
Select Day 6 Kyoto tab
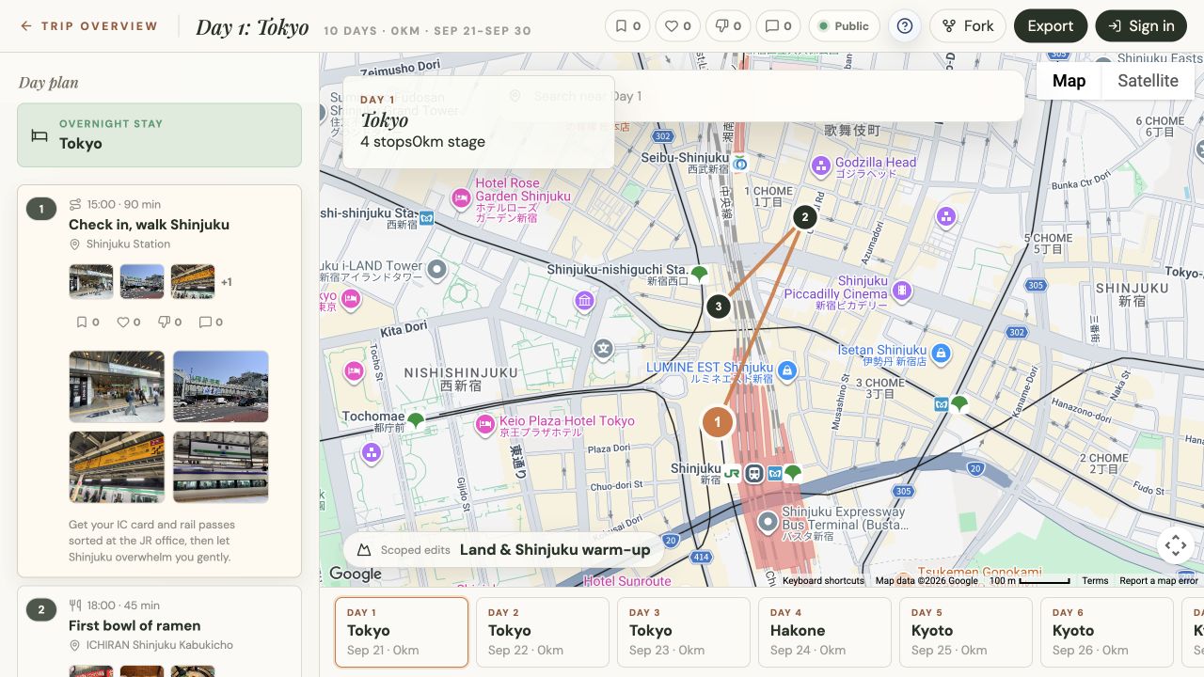[x=1107, y=632]
